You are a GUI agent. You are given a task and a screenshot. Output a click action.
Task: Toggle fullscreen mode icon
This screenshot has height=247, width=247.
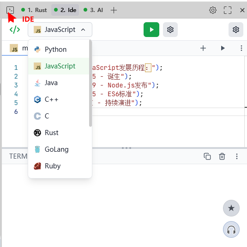point(228,10)
